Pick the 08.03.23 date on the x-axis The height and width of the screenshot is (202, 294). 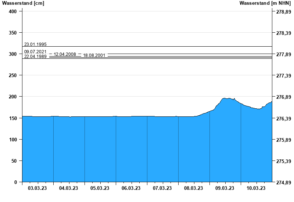194,188
